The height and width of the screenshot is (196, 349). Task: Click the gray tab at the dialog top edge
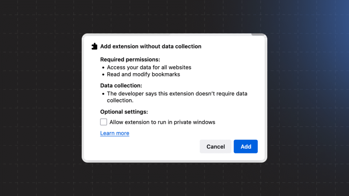click(258, 35)
